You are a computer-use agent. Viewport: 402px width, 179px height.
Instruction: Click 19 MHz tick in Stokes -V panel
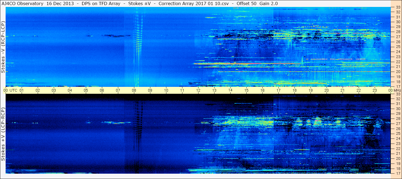point(398,77)
